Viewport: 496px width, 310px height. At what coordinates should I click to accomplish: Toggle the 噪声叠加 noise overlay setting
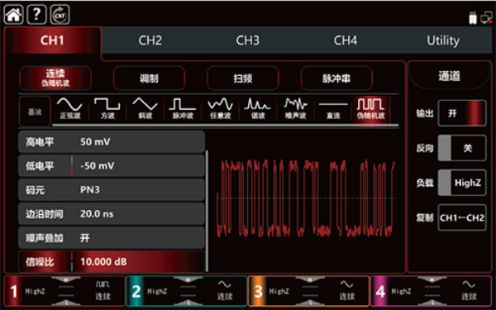112,238
